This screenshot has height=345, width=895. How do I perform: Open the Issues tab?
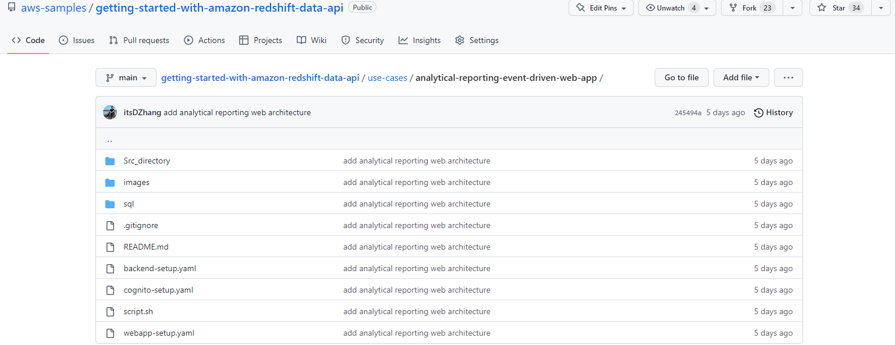(x=77, y=40)
